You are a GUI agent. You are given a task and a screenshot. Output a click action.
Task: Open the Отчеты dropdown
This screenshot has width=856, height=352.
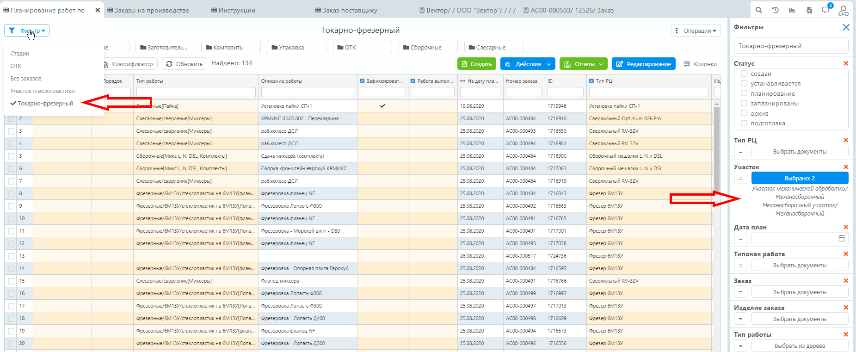pyautogui.click(x=584, y=64)
